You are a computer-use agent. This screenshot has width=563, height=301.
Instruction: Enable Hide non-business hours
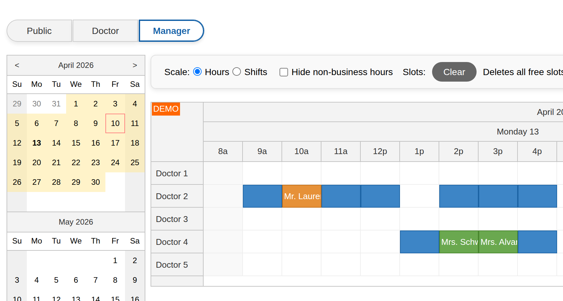click(x=283, y=72)
